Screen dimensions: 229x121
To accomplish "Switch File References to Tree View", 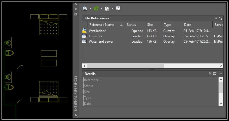I will (x=221, y=18).
